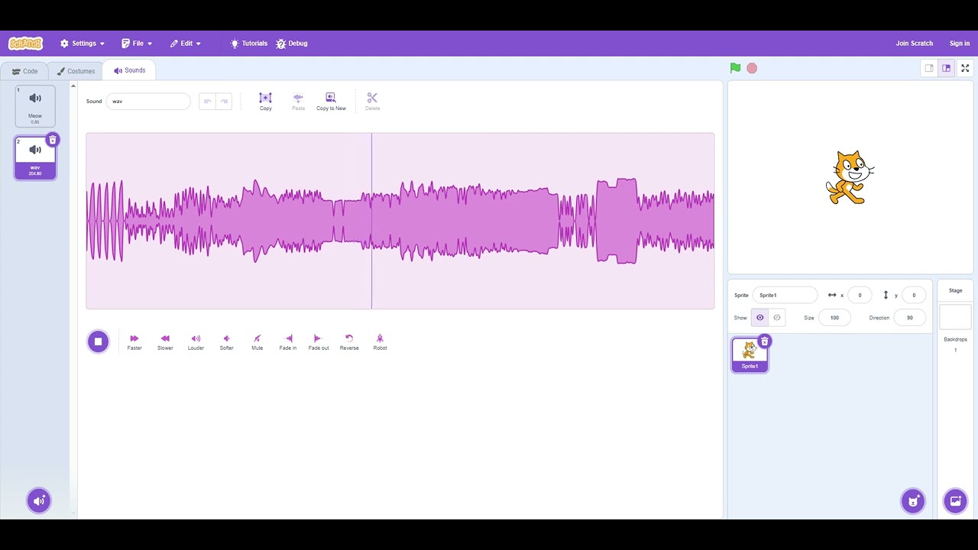Click the Size value field
This screenshot has width=978, height=550.
834,318
